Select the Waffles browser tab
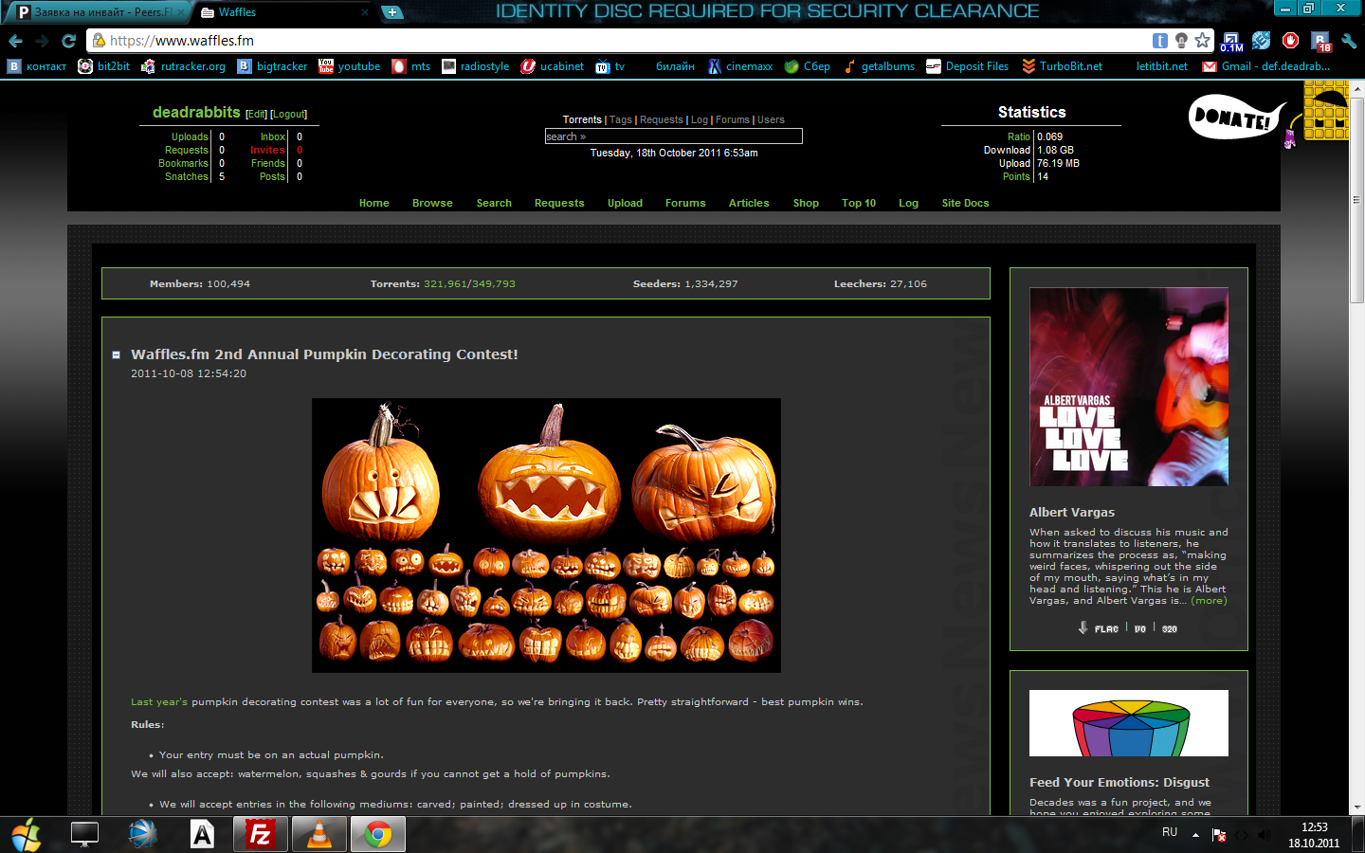This screenshot has width=1365, height=853. 283,12
